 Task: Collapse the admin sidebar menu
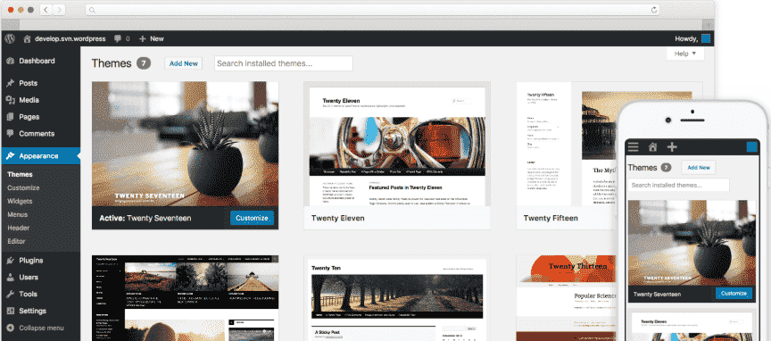[x=40, y=328]
